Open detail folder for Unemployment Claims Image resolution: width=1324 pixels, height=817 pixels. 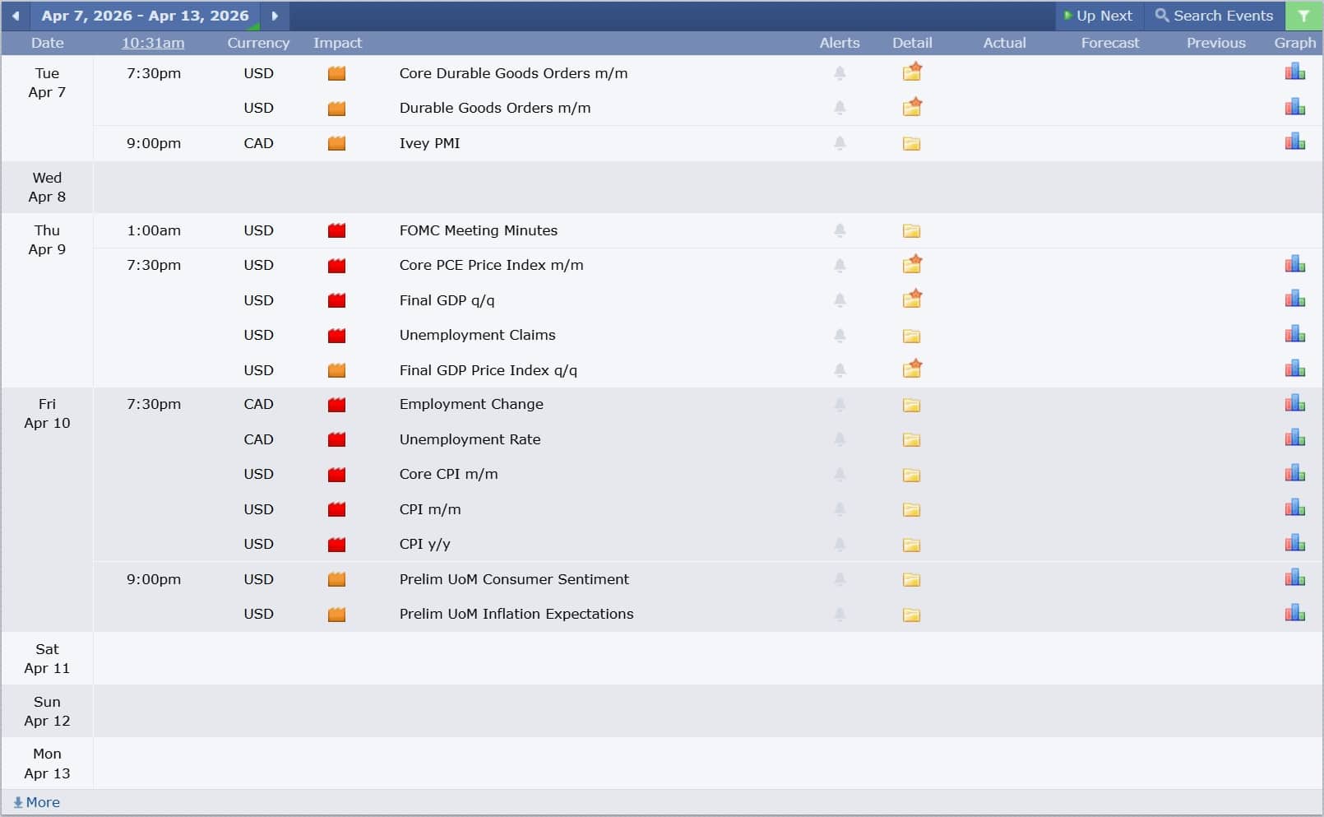pos(911,336)
